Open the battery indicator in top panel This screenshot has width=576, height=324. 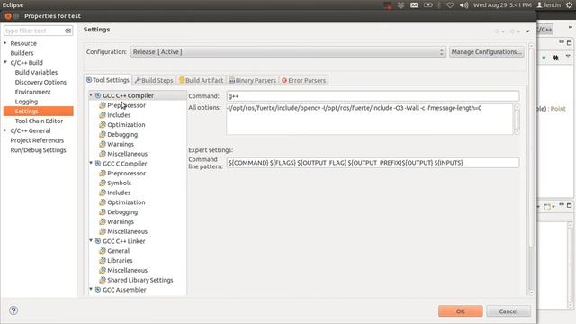coord(428,5)
